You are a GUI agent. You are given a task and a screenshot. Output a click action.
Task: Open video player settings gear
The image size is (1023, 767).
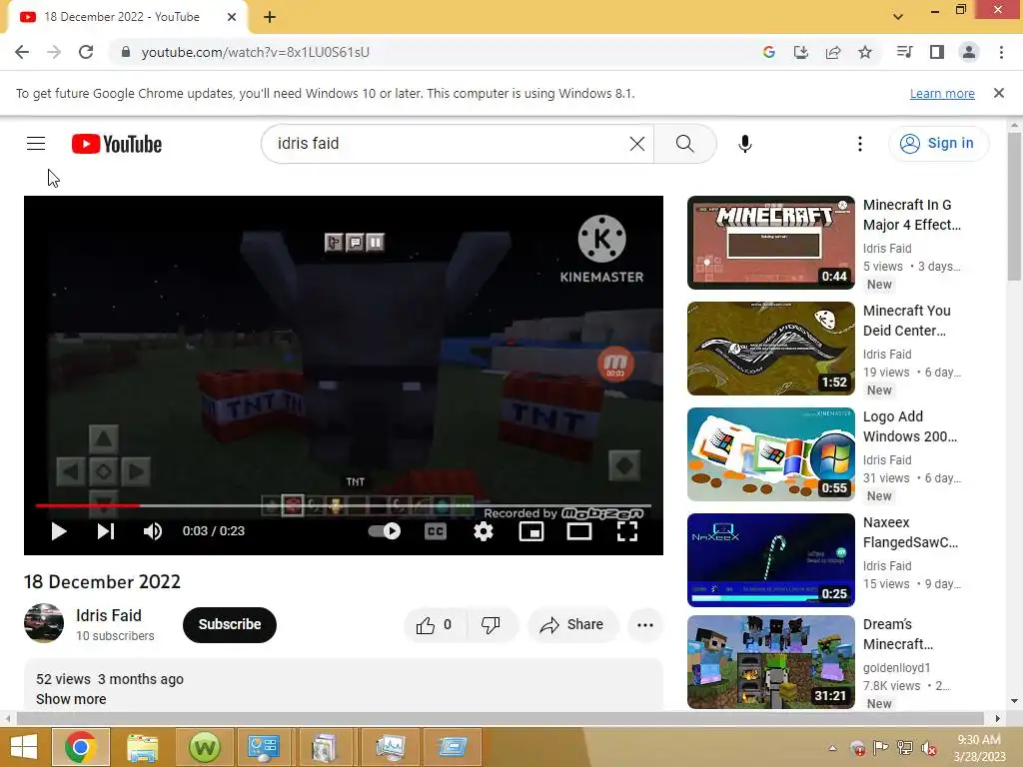[x=484, y=531]
